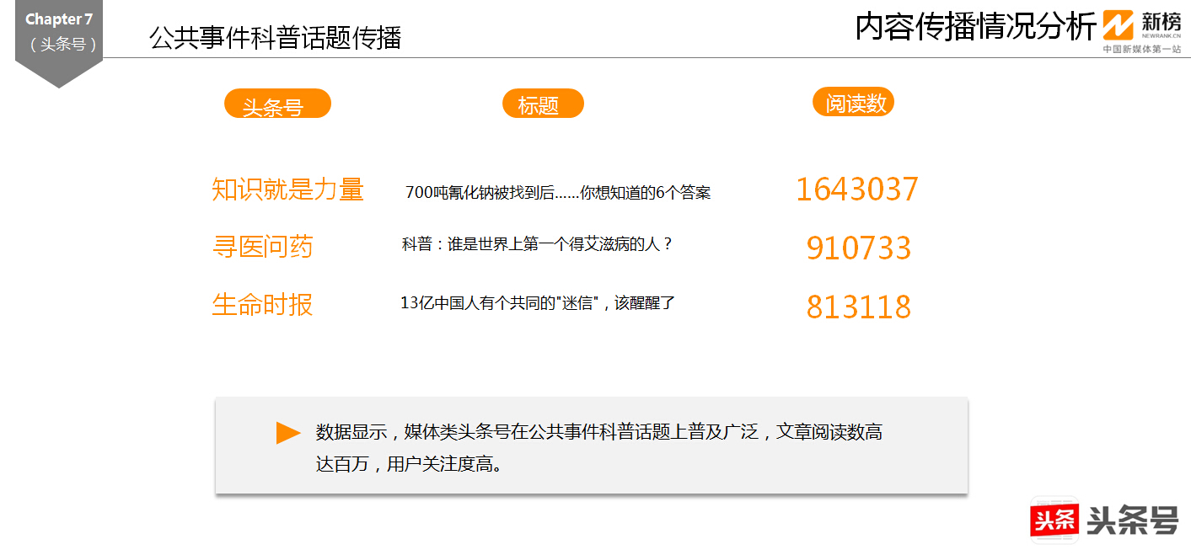Open the 寻医问药 account name
The width and height of the screenshot is (1191, 555).
click(x=262, y=247)
